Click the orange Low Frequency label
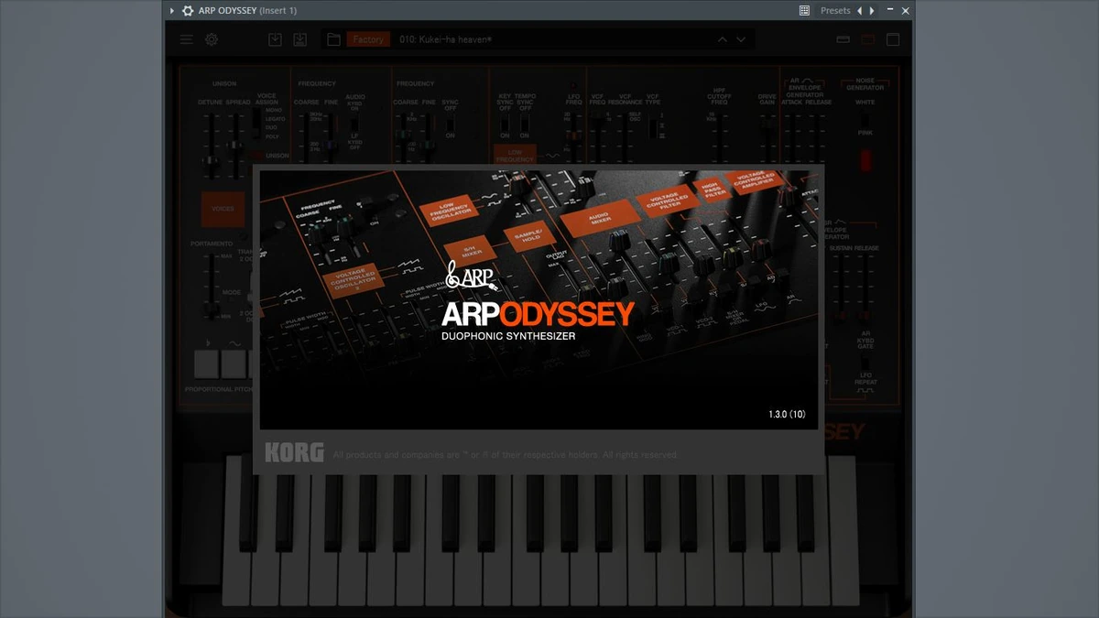This screenshot has width=1099, height=618. point(515,155)
